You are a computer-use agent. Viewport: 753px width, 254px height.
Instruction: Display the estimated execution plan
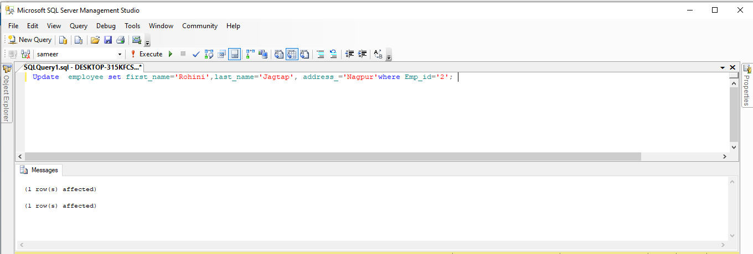click(x=209, y=54)
